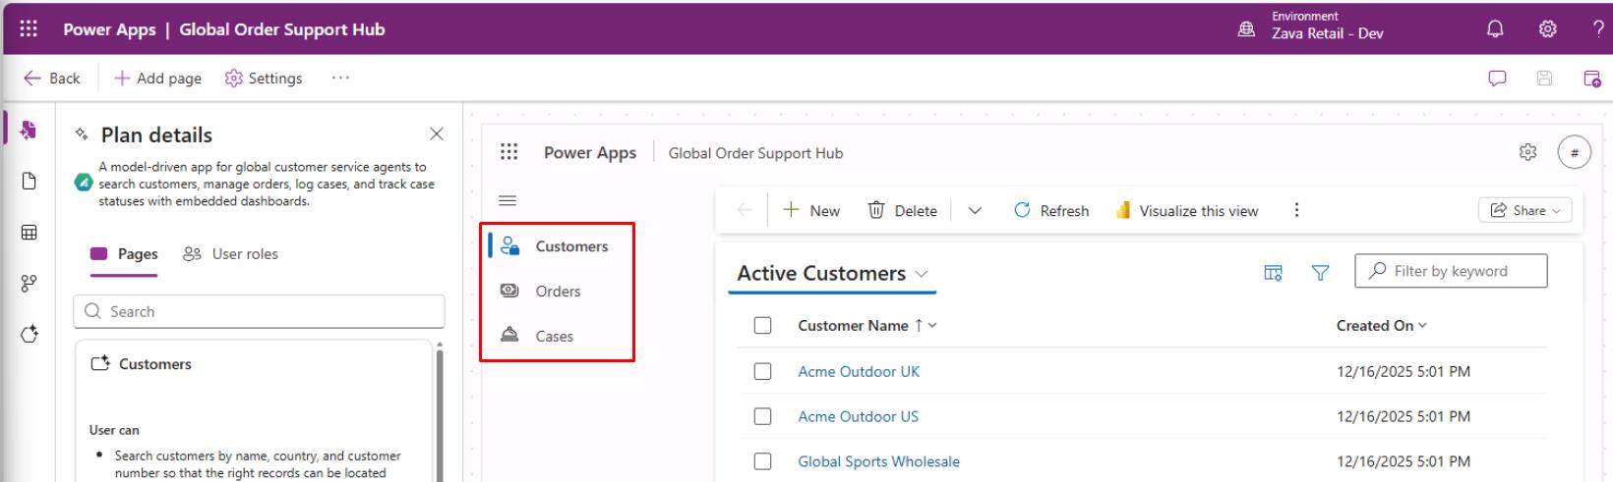The image size is (1613, 482).
Task: Open the Automation flow icon in left rail
Action: coord(29,284)
